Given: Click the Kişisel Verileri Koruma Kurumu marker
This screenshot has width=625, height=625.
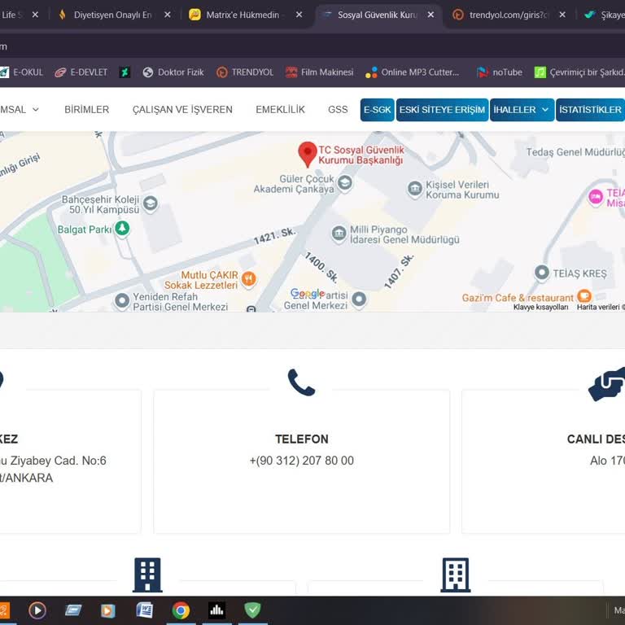Looking at the screenshot, I should coord(414,189).
